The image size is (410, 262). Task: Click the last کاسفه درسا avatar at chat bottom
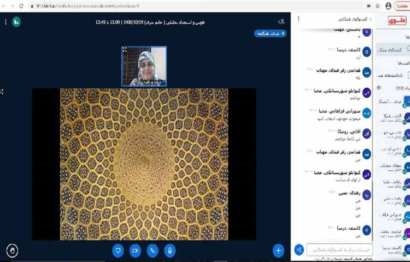coord(367,230)
